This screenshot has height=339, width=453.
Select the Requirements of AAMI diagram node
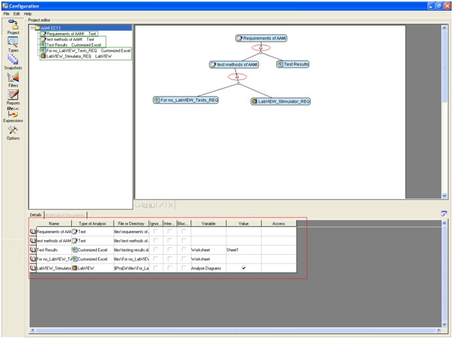[262, 38]
